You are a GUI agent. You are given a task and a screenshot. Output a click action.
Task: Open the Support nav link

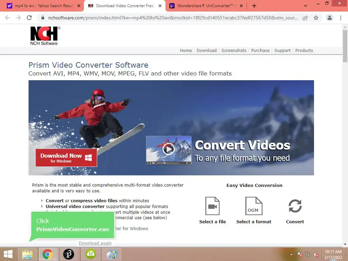[x=282, y=51]
